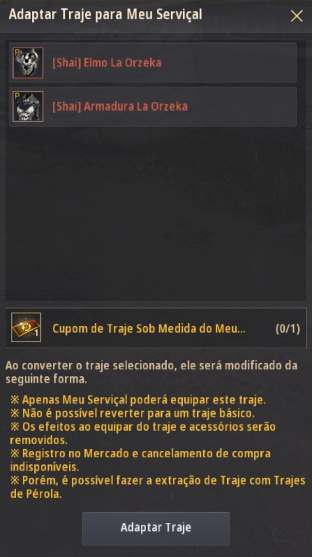Click the Elmo La Orzeka helmet icon
This screenshot has width=312, height=557.
tap(28, 63)
